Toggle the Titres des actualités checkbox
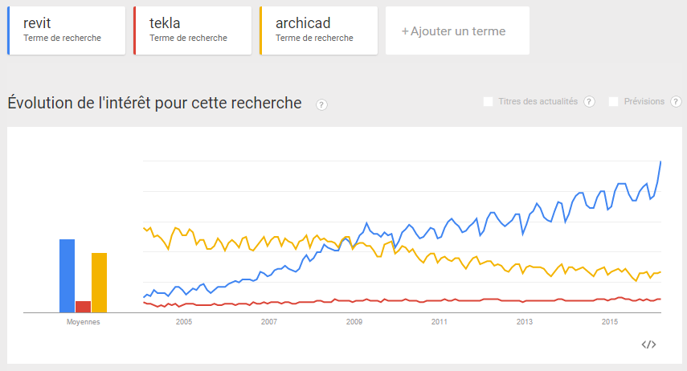This screenshot has height=371, width=687. 488,101
